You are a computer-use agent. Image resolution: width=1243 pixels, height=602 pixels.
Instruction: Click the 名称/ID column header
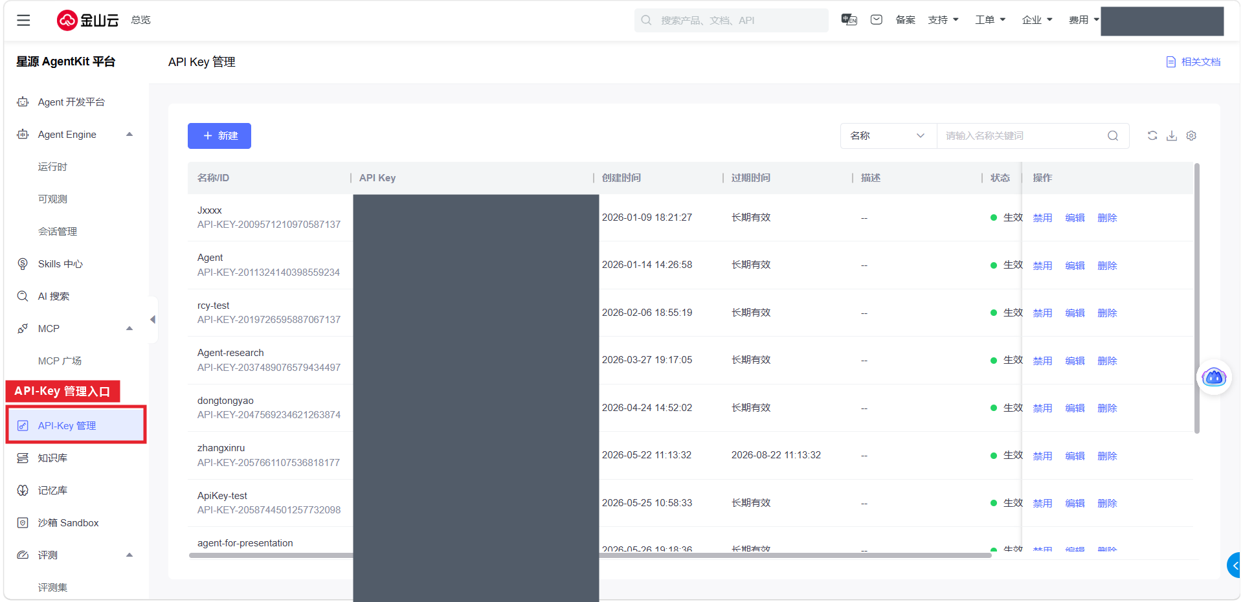(213, 177)
